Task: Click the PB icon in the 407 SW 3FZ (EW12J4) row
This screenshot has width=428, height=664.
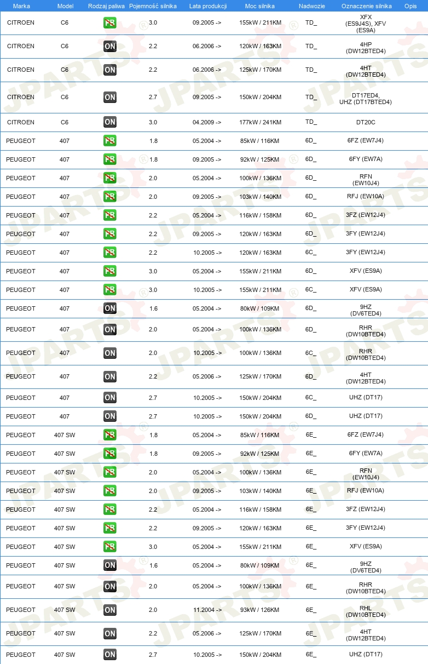Action: [x=109, y=510]
